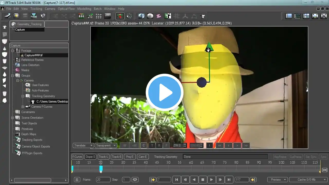Click the Frame number input field
Screen dimensions: 329x185
(103, 180)
